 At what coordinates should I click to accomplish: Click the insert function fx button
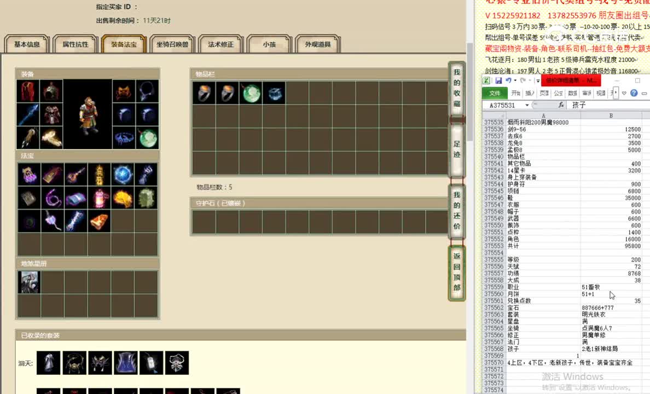click(561, 105)
